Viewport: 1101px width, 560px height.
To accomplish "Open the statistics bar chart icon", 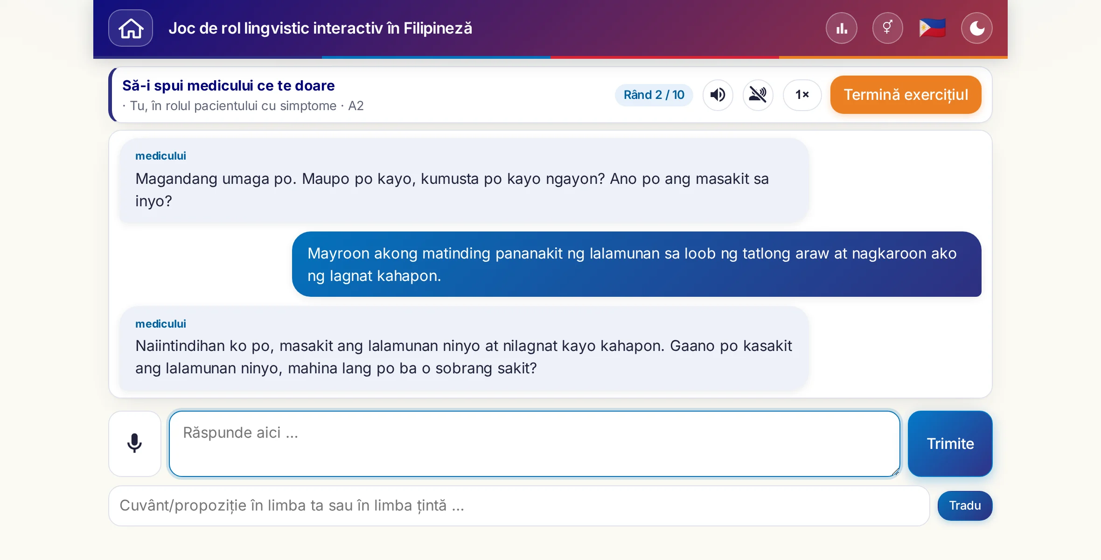I will 842,28.
